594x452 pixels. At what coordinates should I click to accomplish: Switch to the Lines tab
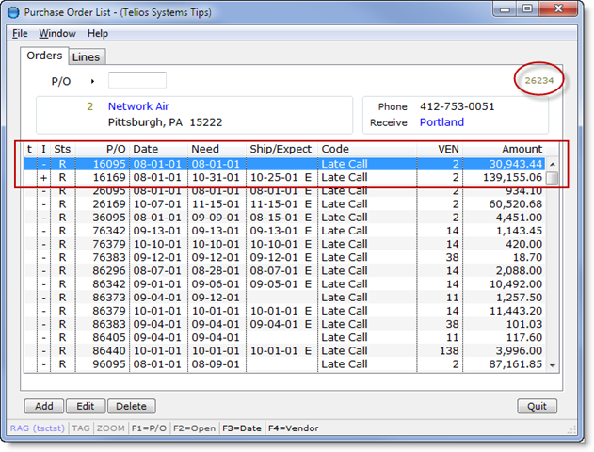(x=87, y=57)
